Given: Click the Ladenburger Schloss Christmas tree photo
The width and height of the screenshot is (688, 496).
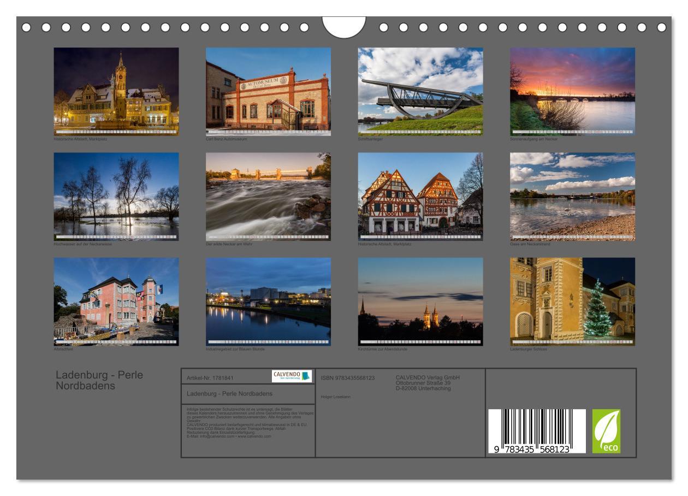Looking at the screenshot, I should (x=572, y=302).
